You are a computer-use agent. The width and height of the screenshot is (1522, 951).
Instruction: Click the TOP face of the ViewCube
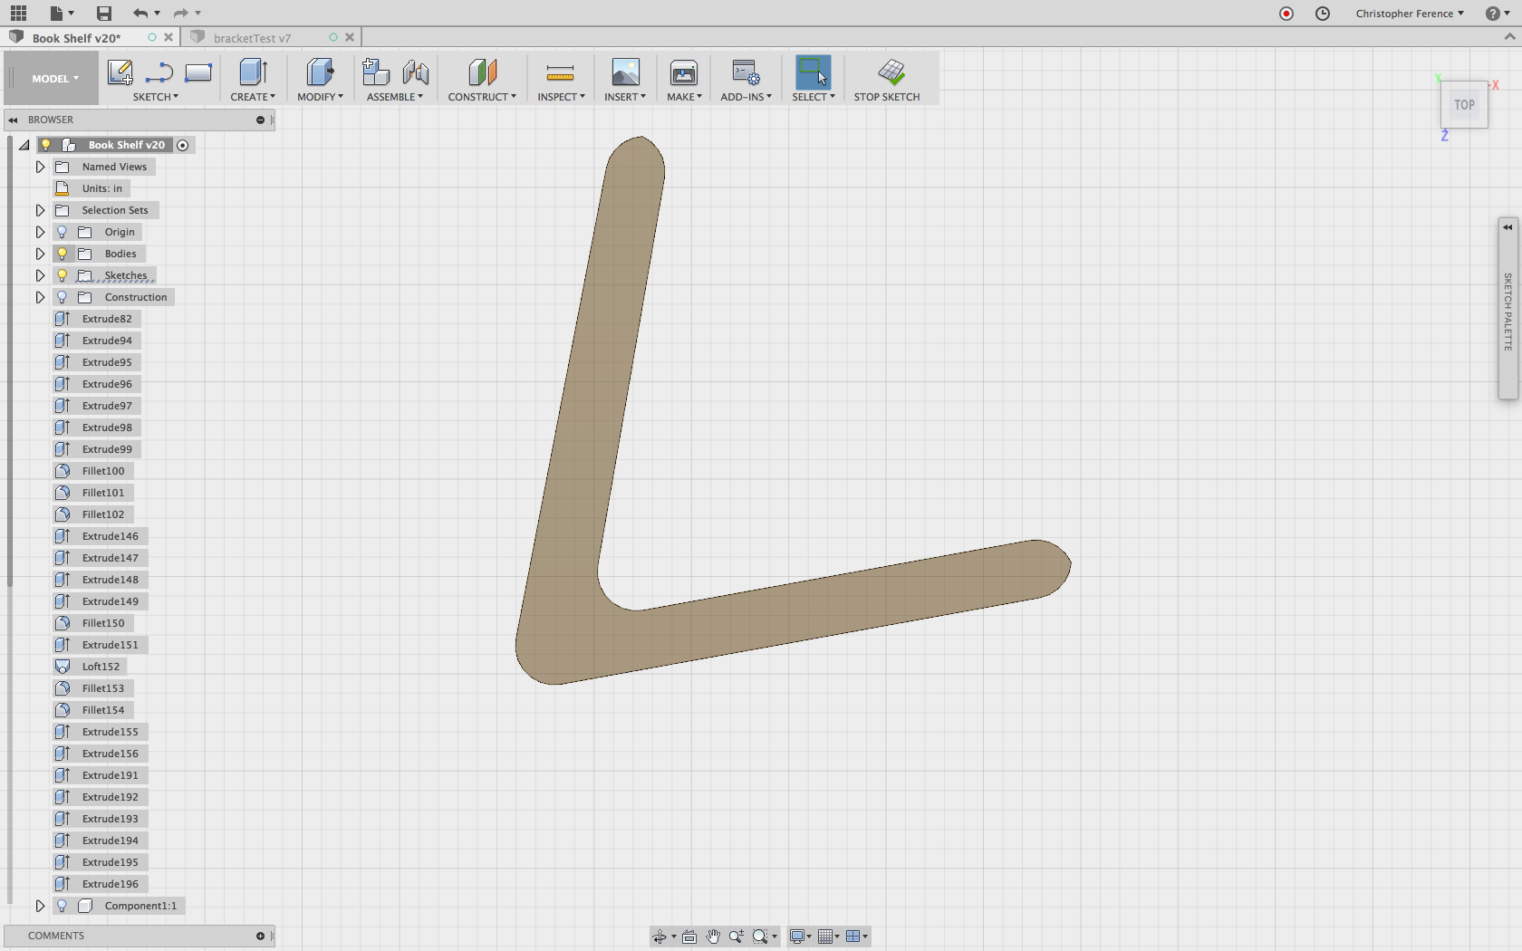click(1464, 105)
